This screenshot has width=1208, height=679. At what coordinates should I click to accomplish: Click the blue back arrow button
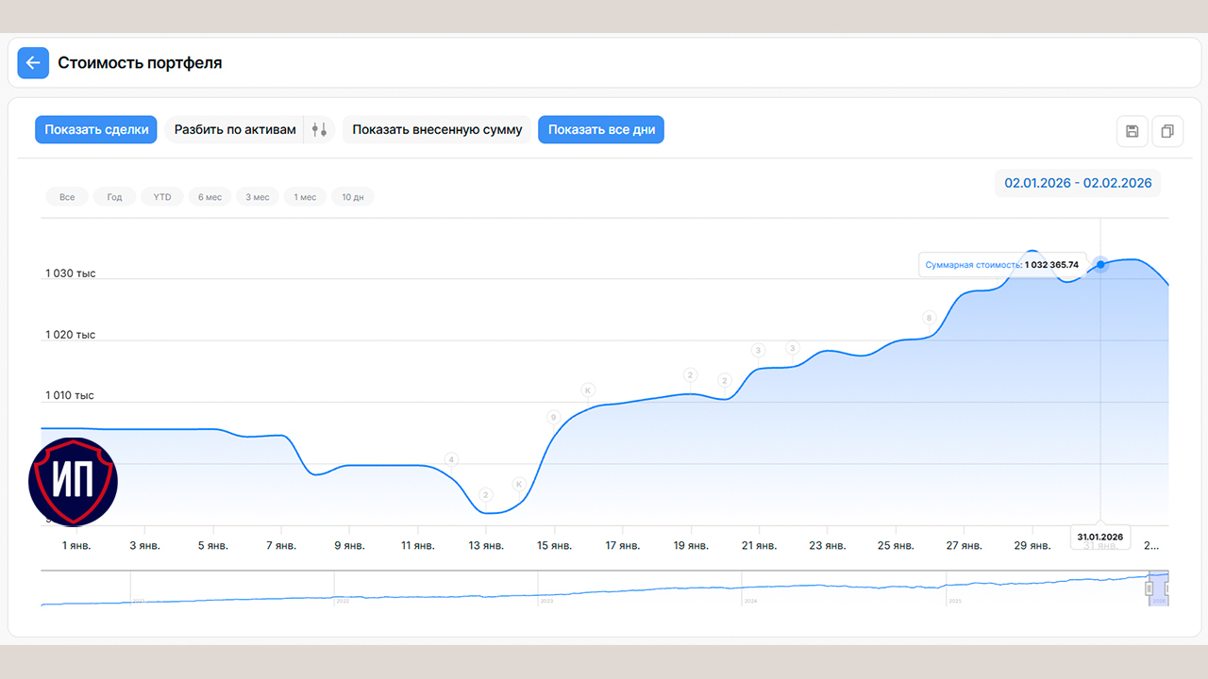pyautogui.click(x=33, y=63)
